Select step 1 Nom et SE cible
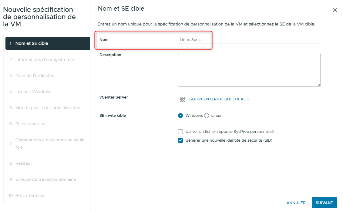The height and width of the screenshot is (212, 343). [31, 43]
